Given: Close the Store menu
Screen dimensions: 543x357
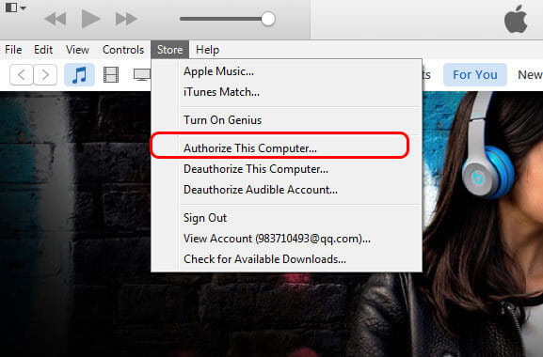Looking at the screenshot, I should coord(169,50).
